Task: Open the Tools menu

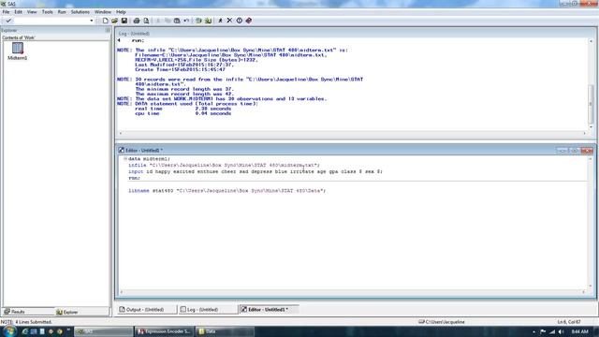Action: pyautogui.click(x=48, y=12)
